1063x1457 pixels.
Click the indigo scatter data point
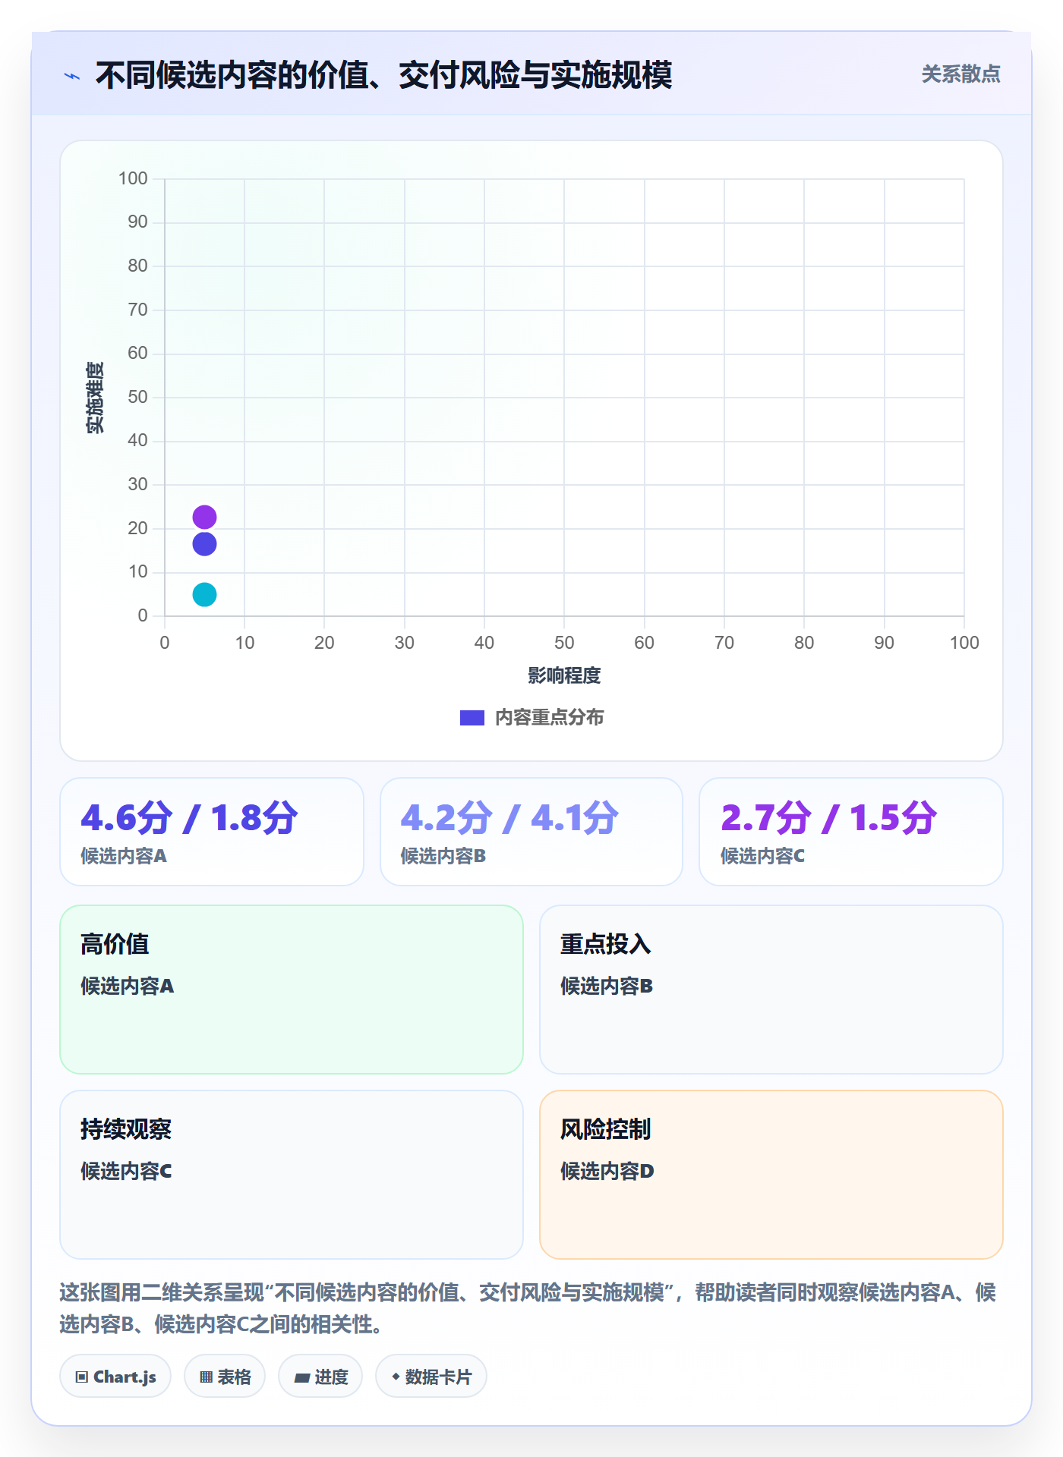pyautogui.click(x=204, y=544)
